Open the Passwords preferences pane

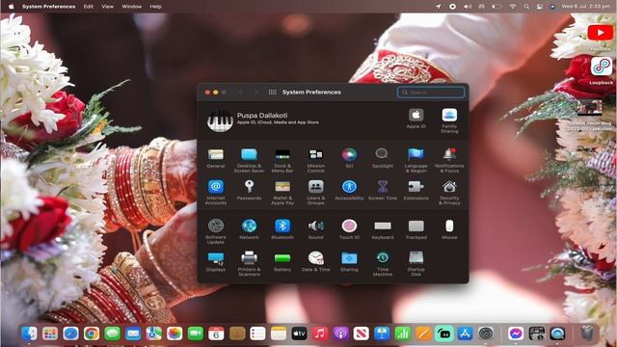tap(249, 191)
